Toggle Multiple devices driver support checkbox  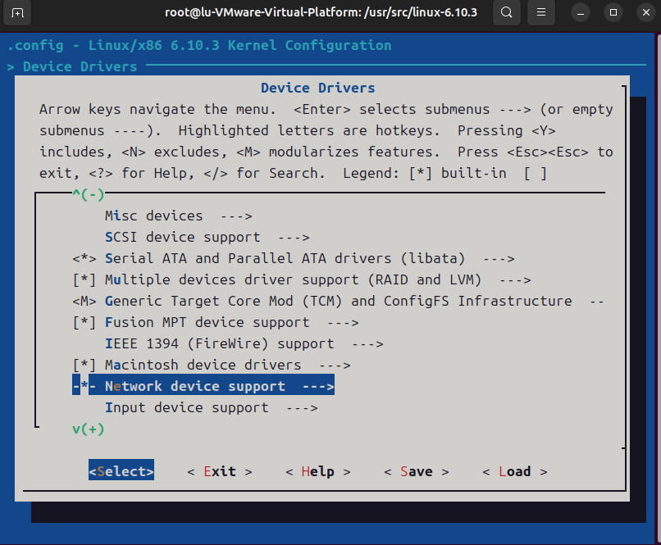tap(84, 280)
